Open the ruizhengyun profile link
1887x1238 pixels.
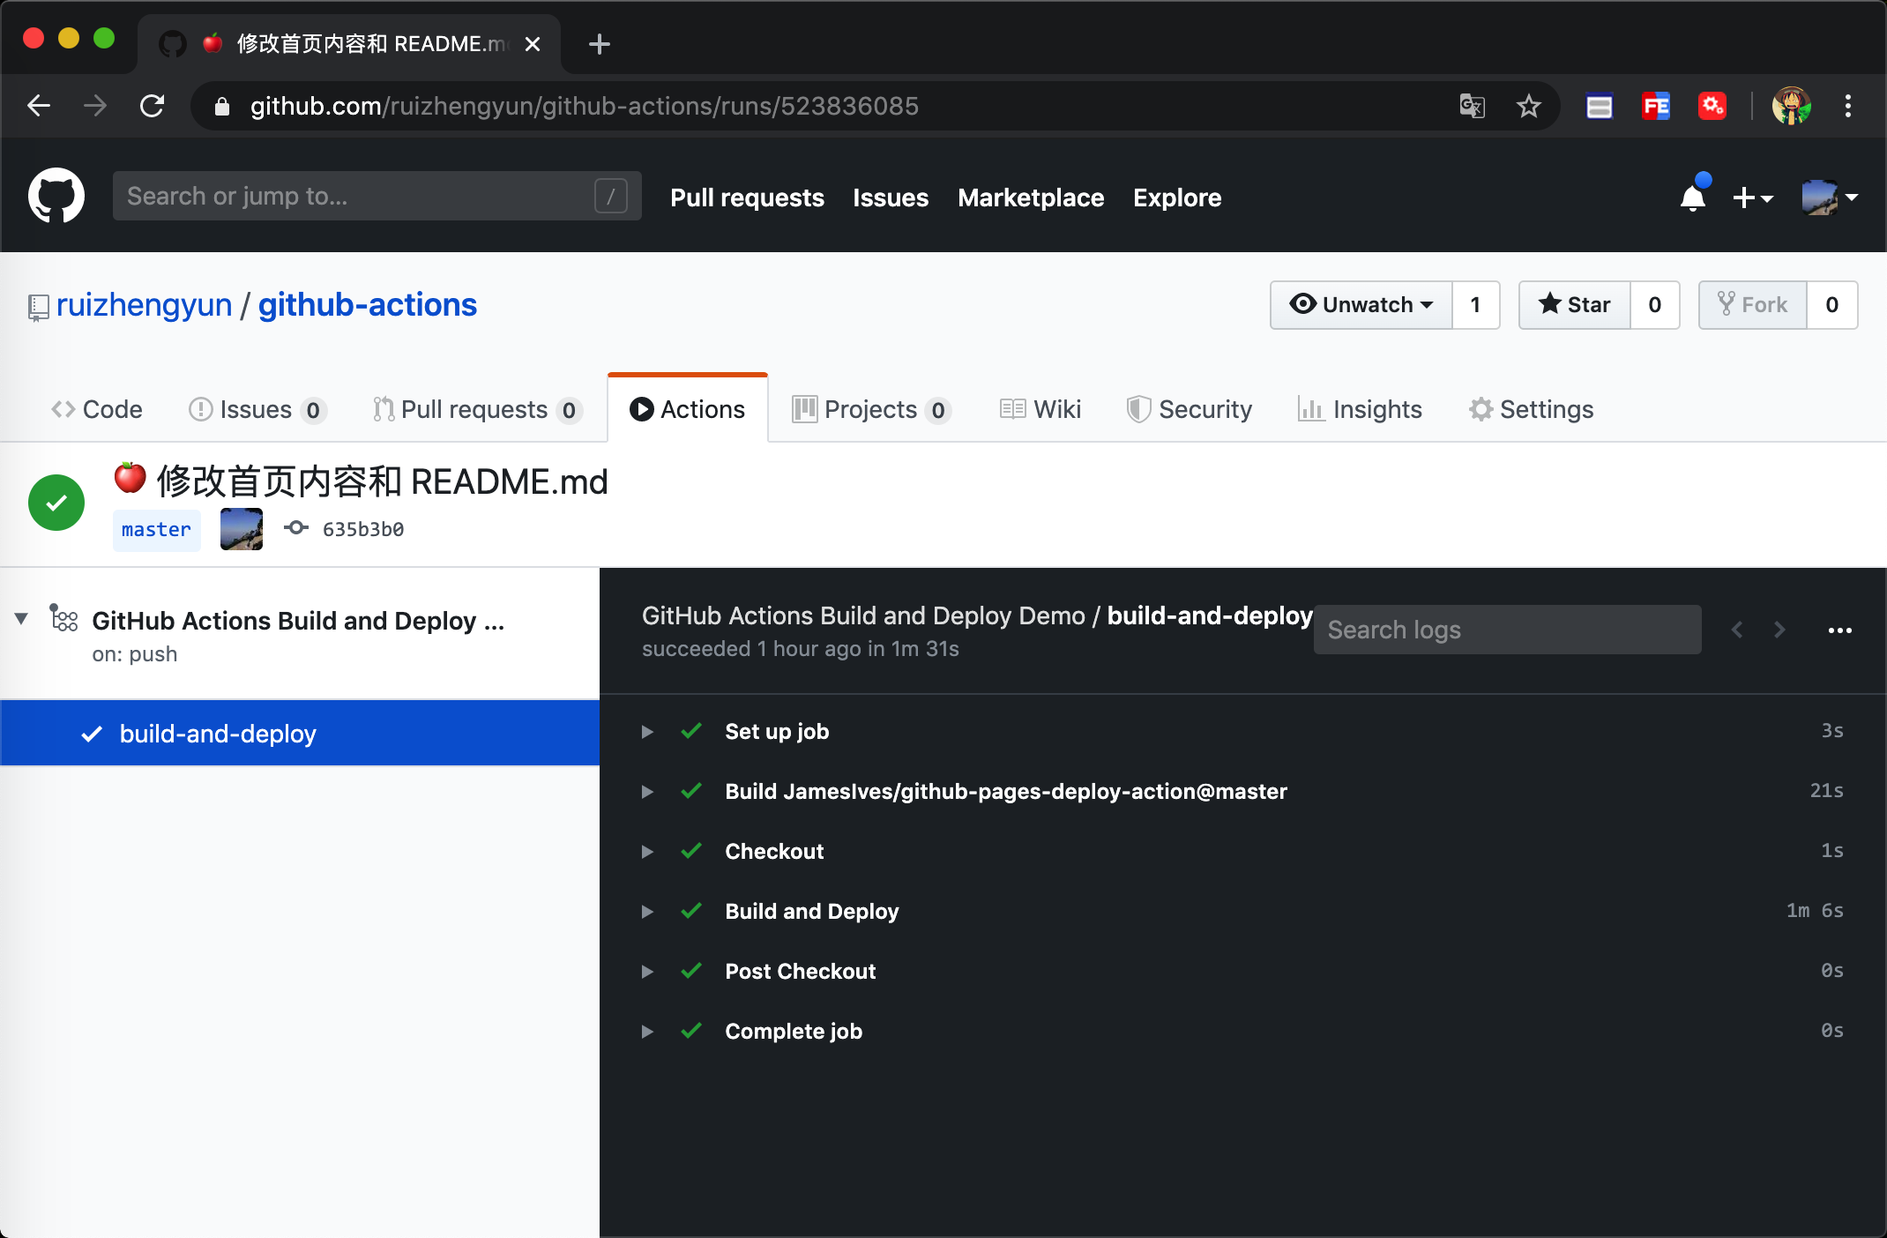coord(144,305)
